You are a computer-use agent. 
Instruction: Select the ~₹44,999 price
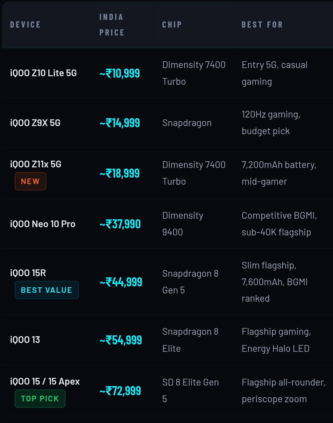(121, 282)
